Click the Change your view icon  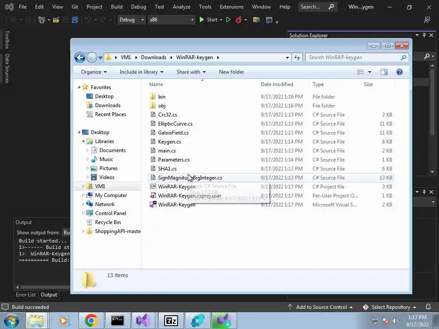point(360,72)
